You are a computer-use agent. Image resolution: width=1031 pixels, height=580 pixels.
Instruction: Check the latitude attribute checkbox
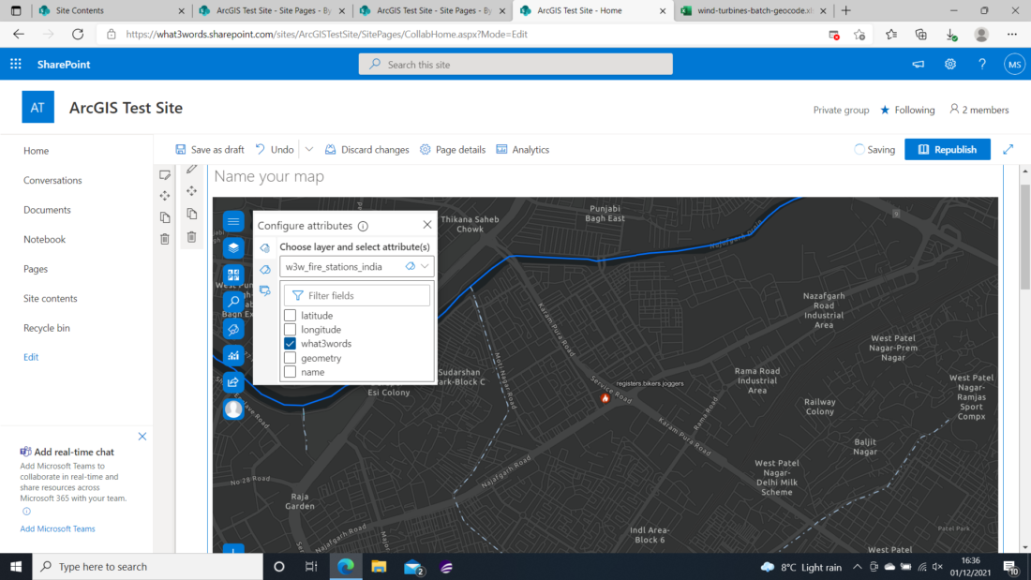pos(290,316)
